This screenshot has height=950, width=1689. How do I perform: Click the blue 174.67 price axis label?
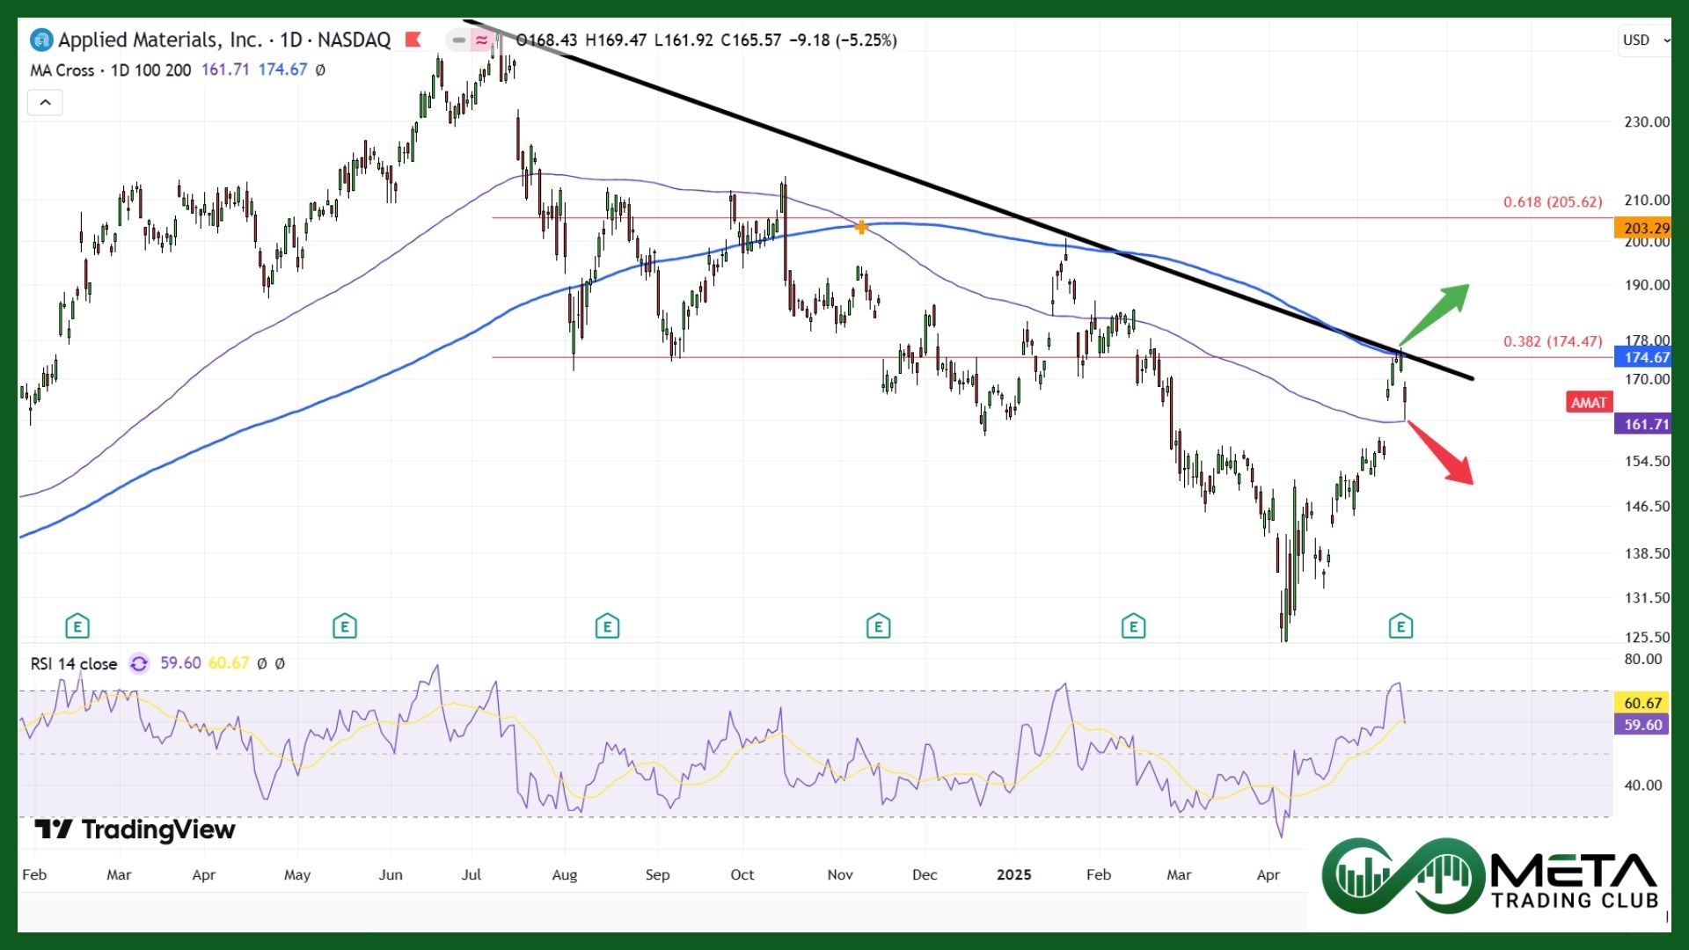point(1643,357)
